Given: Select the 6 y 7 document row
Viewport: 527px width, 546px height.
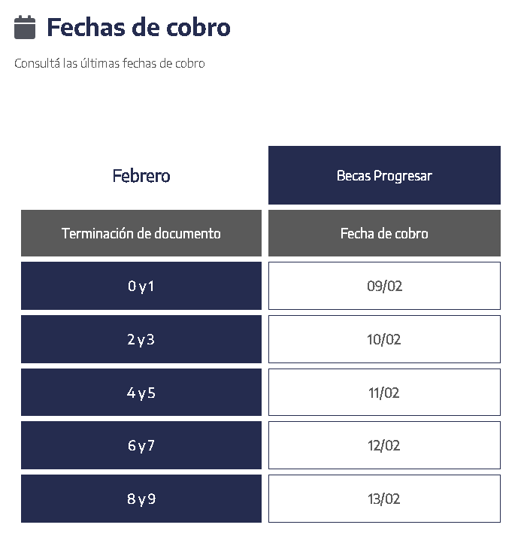Looking at the screenshot, I should [141, 445].
